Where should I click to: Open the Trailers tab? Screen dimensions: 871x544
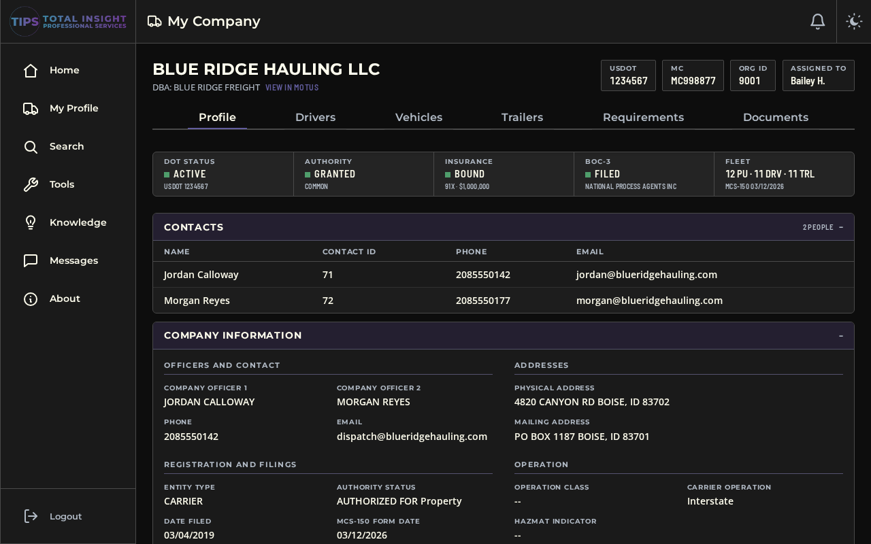[x=522, y=117]
